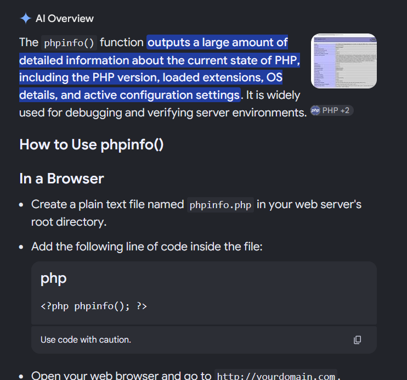The width and height of the screenshot is (407, 380).
Task: Click the http://yourdomain.com URL text
Action: pos(276,376)
